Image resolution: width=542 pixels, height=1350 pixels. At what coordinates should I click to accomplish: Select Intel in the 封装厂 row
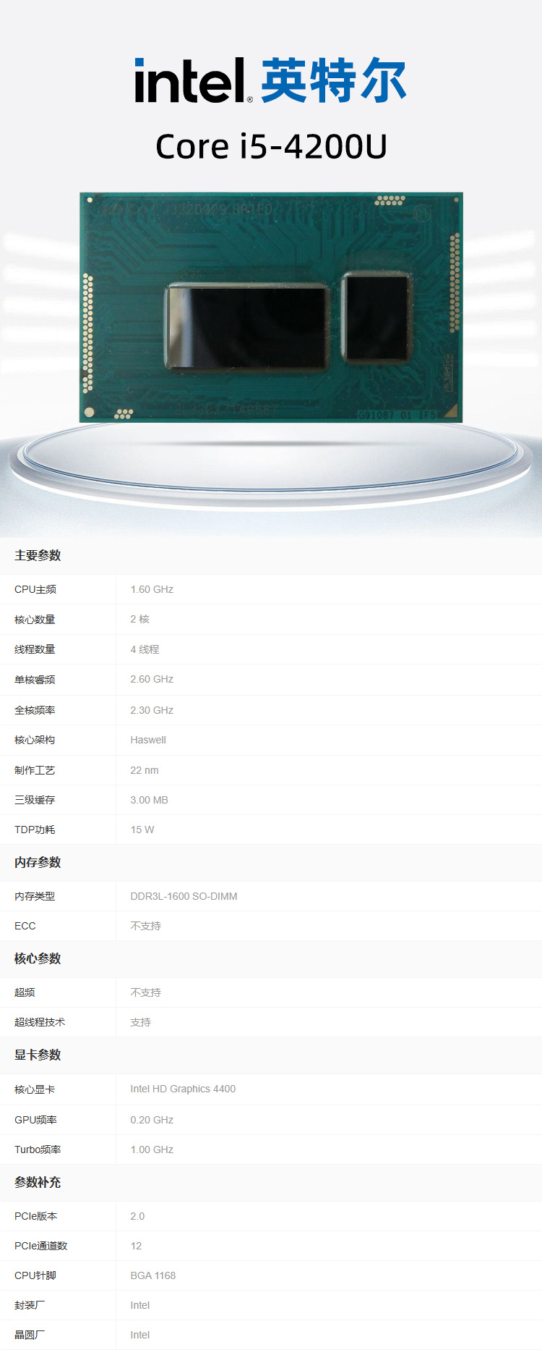click(x=140, y=1305)
